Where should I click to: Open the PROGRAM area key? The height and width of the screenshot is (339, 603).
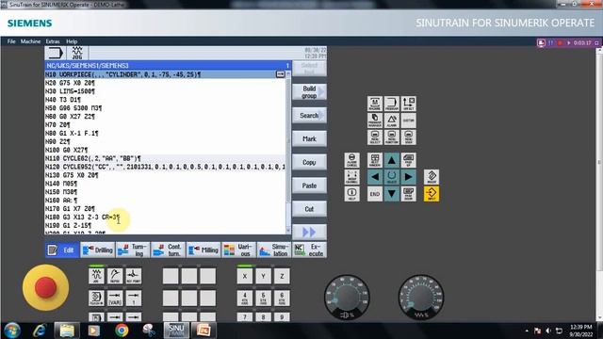pyautogui.click(x=392, y=104)
